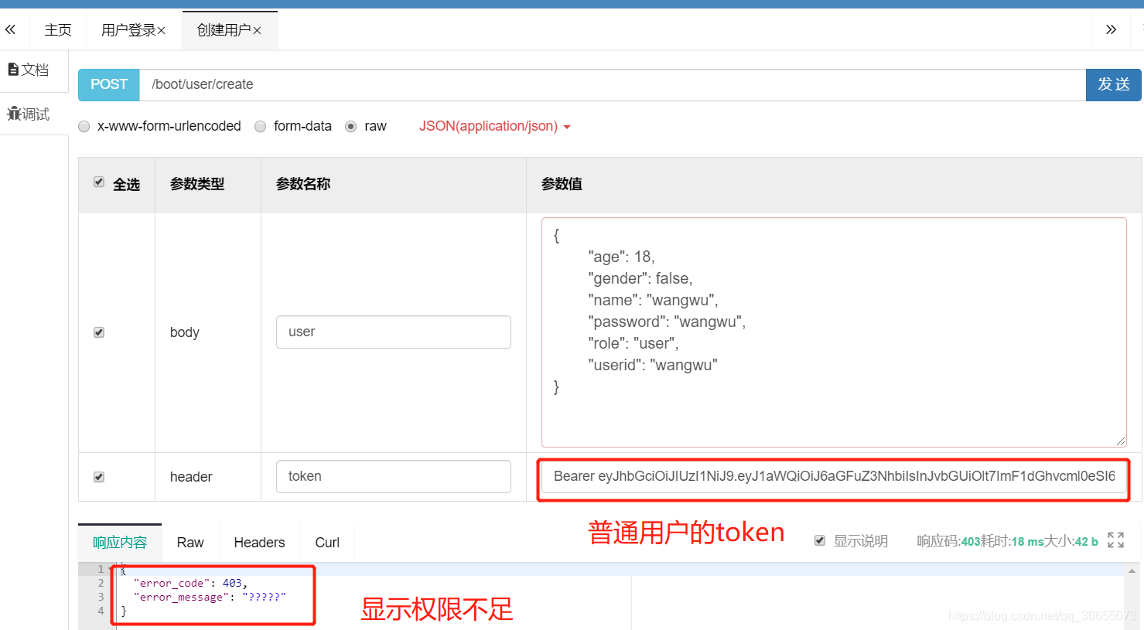Click line number 1 in response gutter
This screenshot has width=1144, height=630.
click(101, 569)
